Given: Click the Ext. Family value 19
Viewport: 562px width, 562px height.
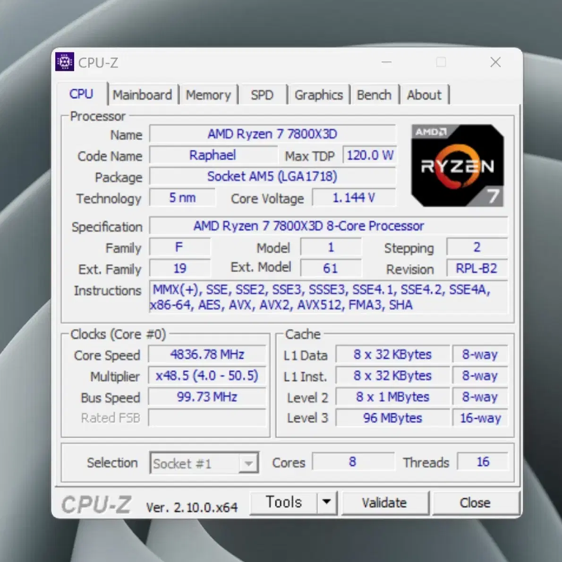Looking at the screenshot, I should coord(179,268).
